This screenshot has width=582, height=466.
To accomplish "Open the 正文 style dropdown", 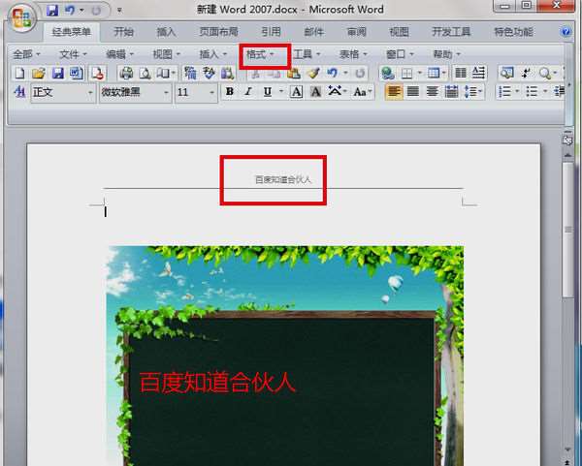I will click(x=90, y=92).
